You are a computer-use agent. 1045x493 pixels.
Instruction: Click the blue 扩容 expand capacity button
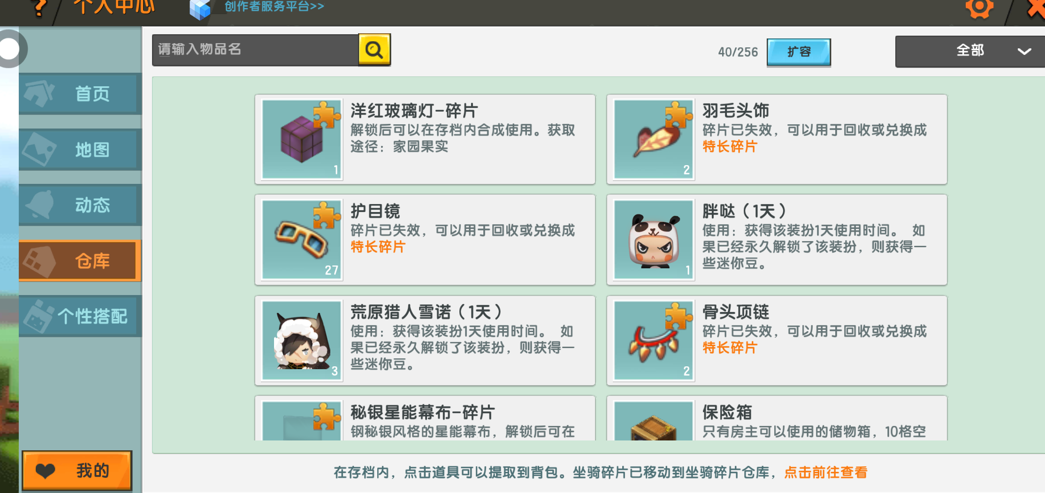coord(799,52)
